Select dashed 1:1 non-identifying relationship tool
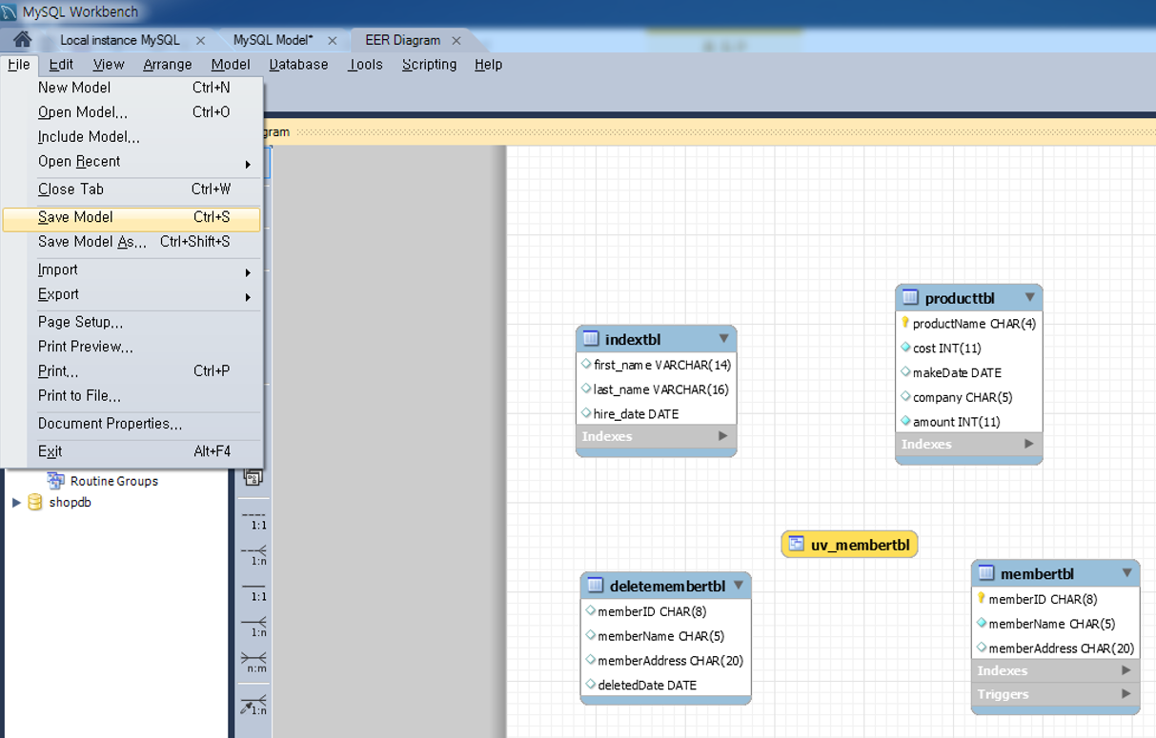Viewport: 1156px width, 738px height. coord(253,519)
